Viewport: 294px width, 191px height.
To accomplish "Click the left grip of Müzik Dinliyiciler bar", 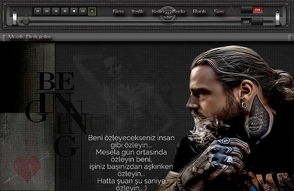I will tap(4, 38).
